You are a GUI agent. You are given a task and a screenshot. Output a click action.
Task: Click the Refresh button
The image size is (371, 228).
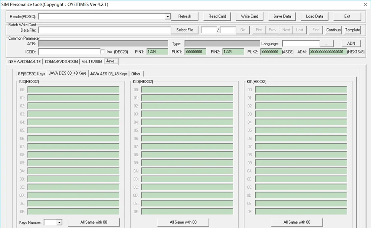pos(184,16)
